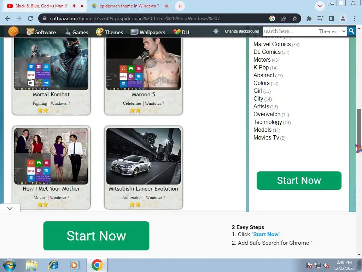
Task: Click the Softpaz home logo
Action: click(x=13, y=32)
